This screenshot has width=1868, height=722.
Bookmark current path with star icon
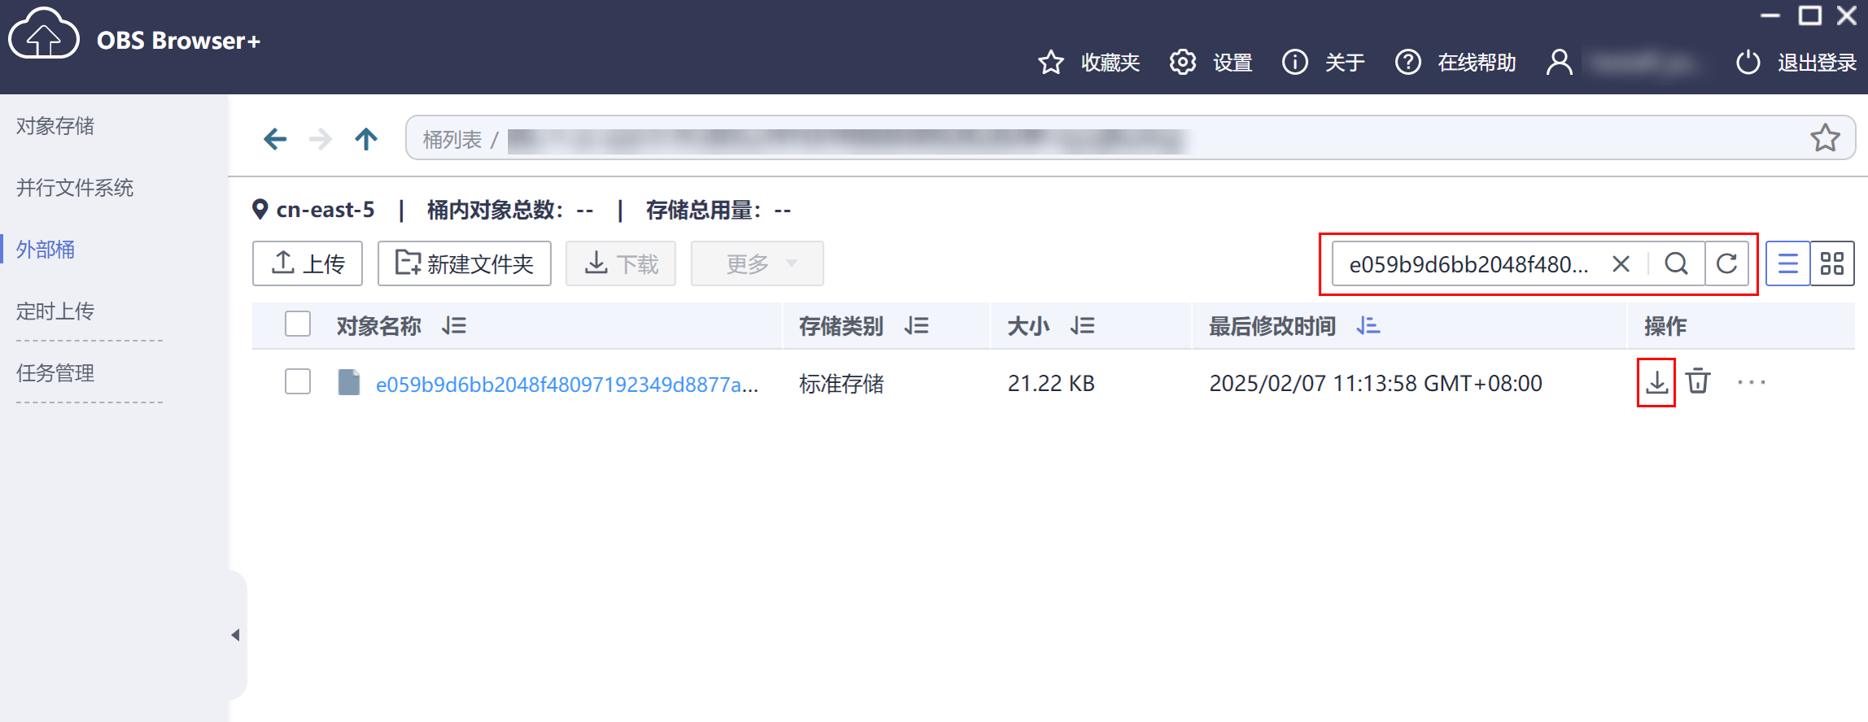click(x=1825, y=138)
